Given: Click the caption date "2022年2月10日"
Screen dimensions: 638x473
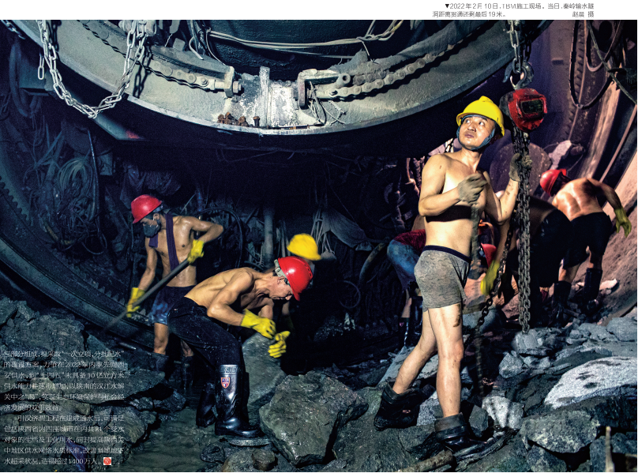Looking at the screenshot, I should pos(473,6).
